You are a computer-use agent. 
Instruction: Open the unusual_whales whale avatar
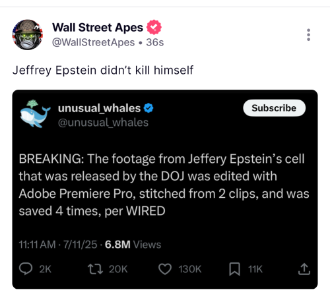tap(35, 114)
